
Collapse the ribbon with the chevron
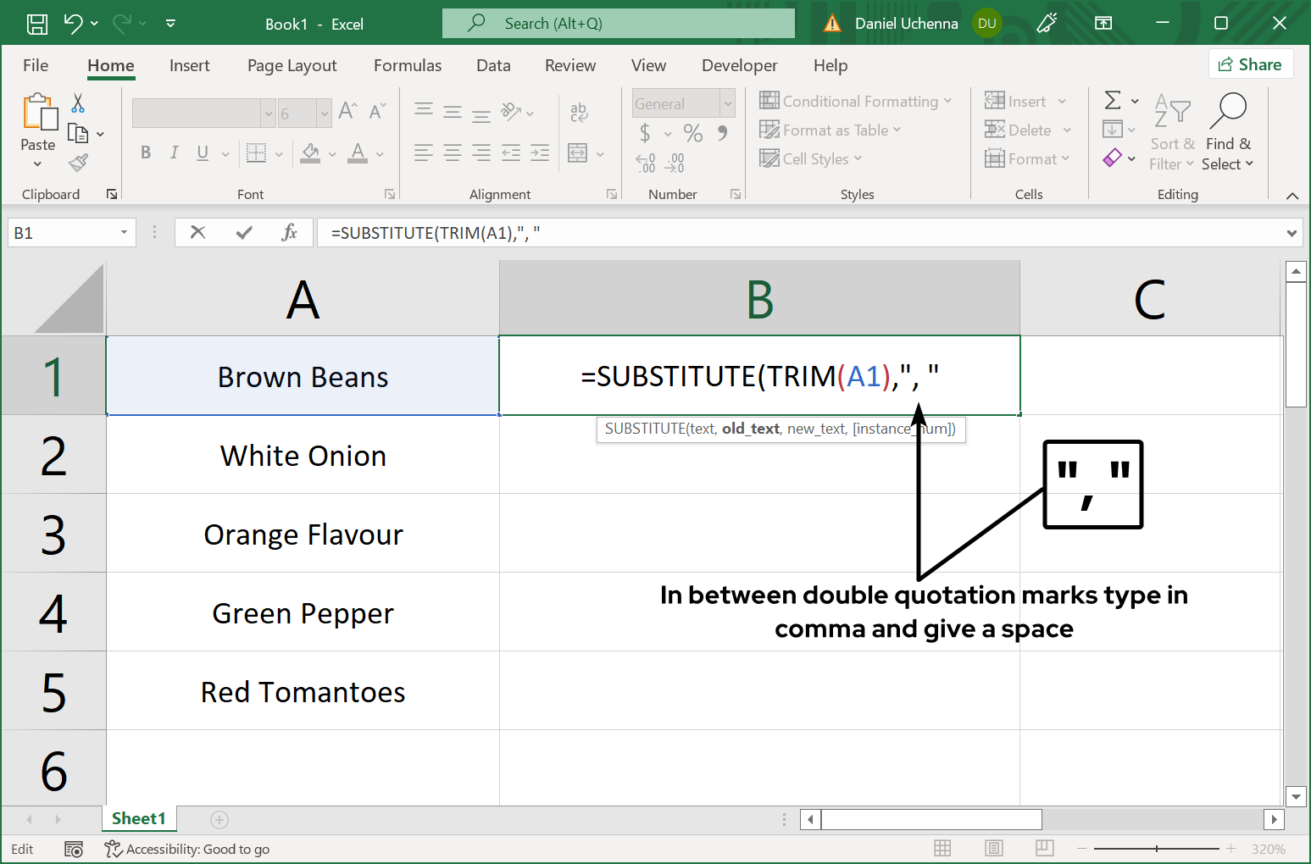[1292, 196]
